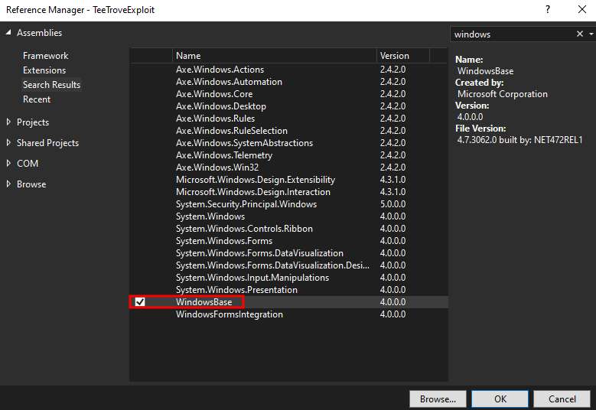The image size is (596, 410).
Task: Uncheck the WindowsBase assembly checkbox
Action: tap(140, 302)
